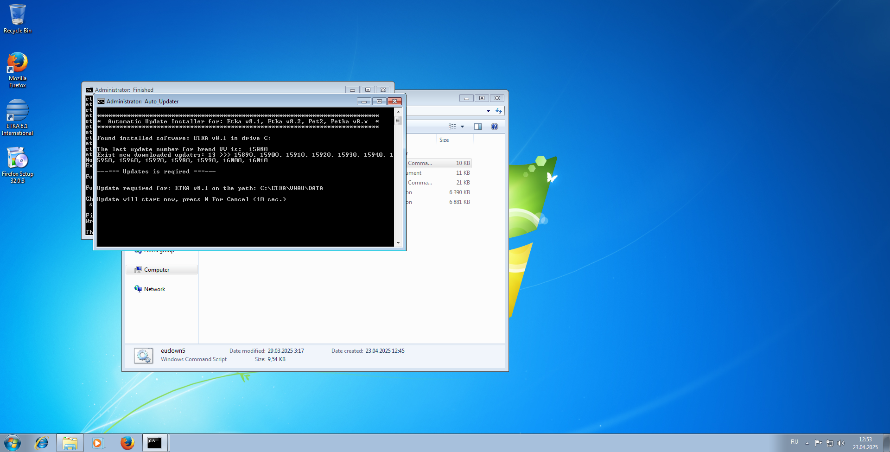Viewport: 890px width, 452px height.
Task: Open the Recycle Bin desktop icon
Action: coord(17,19)
